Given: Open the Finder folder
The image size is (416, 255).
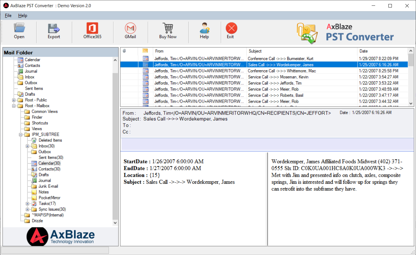Looking at the screenshot, I should coord(37,117).
